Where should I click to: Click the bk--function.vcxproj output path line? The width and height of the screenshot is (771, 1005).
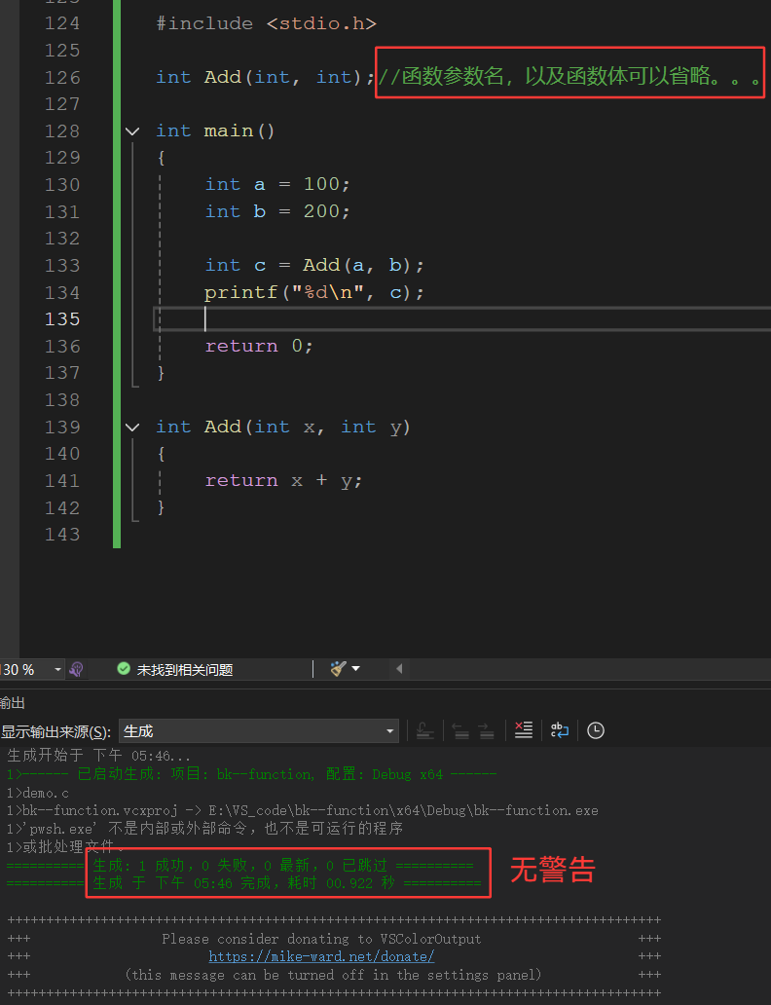(x=302, y=811)
